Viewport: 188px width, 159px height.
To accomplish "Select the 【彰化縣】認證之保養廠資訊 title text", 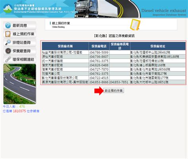I will pos(114,36).
